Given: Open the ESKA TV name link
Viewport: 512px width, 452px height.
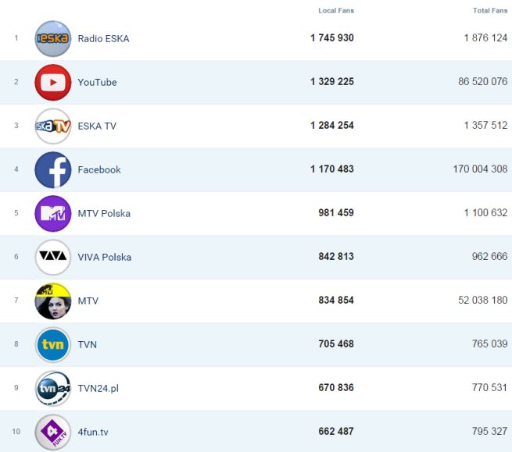Looking at the screenshot, I should pyautogui.click(x=97, y=126).
